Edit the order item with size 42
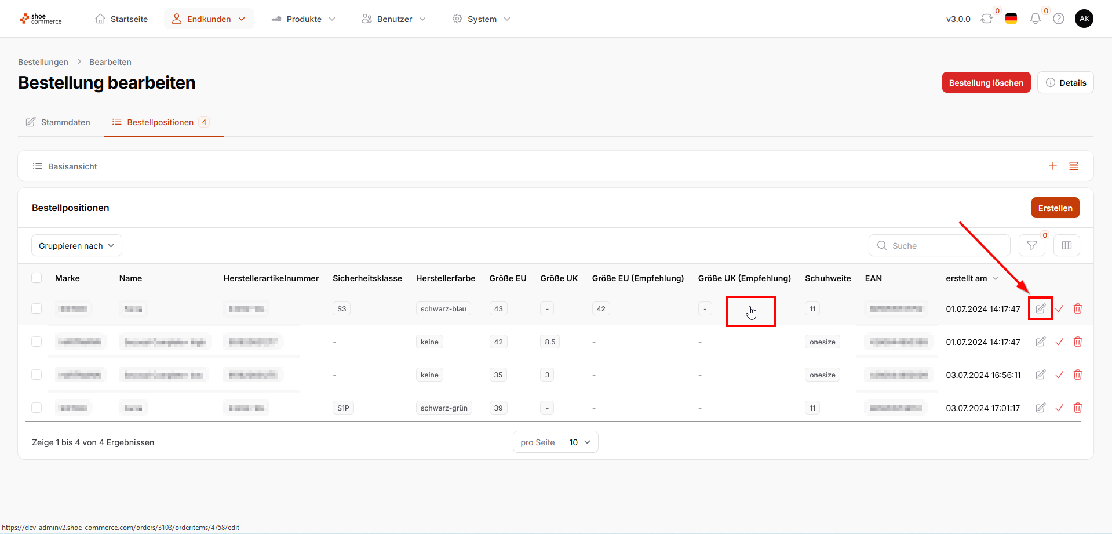 click(1041, 342)
